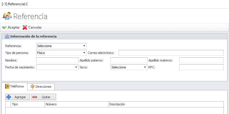Click the red minus Quitar icon
Screen dimensions: 229x114
[35, 97]
